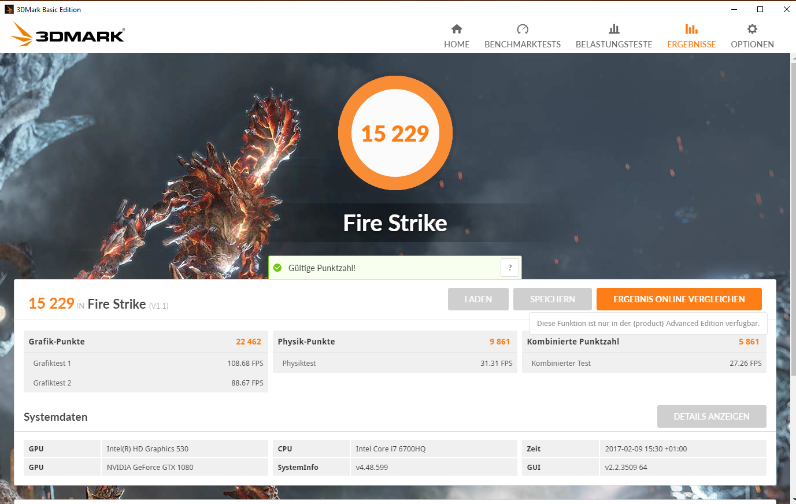Image resolution: width=796 pixels, height=504 pixels.
Task: Click the DETAILS ANZEIGEN button
Action: tap(712, 417)
